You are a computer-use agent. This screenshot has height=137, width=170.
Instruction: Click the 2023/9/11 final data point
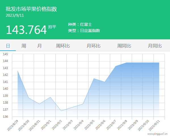click(x=159, y=63)
